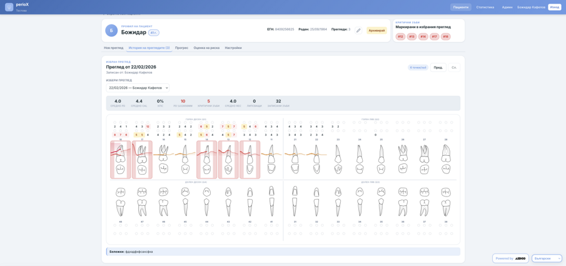Viewport: 566px width, 266px height.
Task: Select lower tooth 48 icon
Action: pyautogui.click(x=121, y=202)
